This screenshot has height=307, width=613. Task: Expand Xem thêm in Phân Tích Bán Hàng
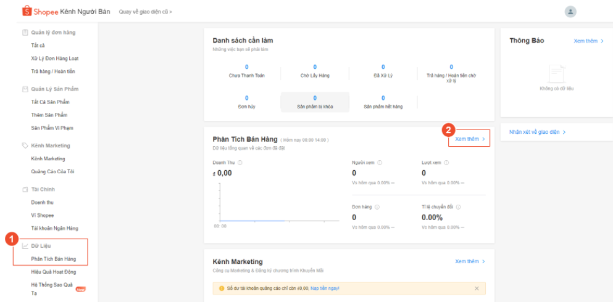tap(470, 139)
